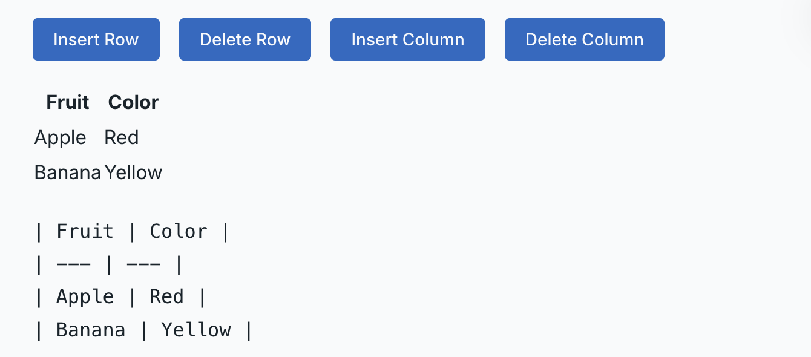Select the bold Color table header cell

133,103
